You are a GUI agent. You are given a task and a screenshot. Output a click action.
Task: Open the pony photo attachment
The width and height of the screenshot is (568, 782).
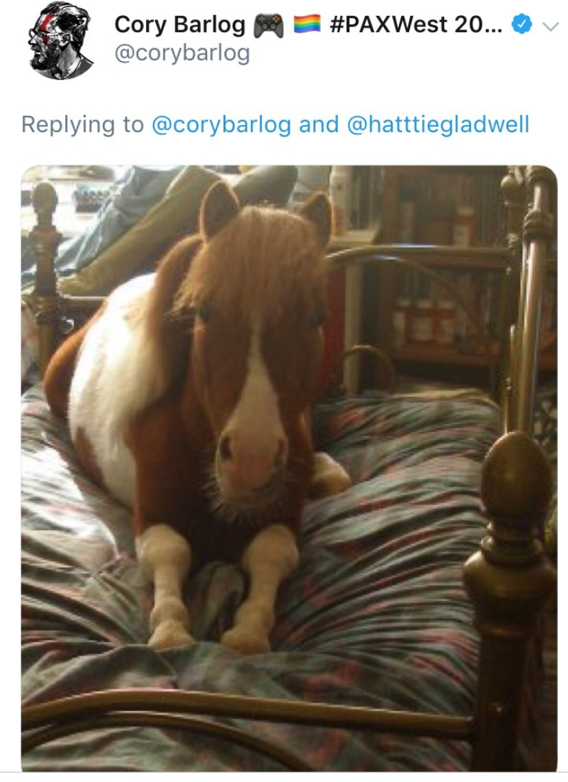point(289,467)
